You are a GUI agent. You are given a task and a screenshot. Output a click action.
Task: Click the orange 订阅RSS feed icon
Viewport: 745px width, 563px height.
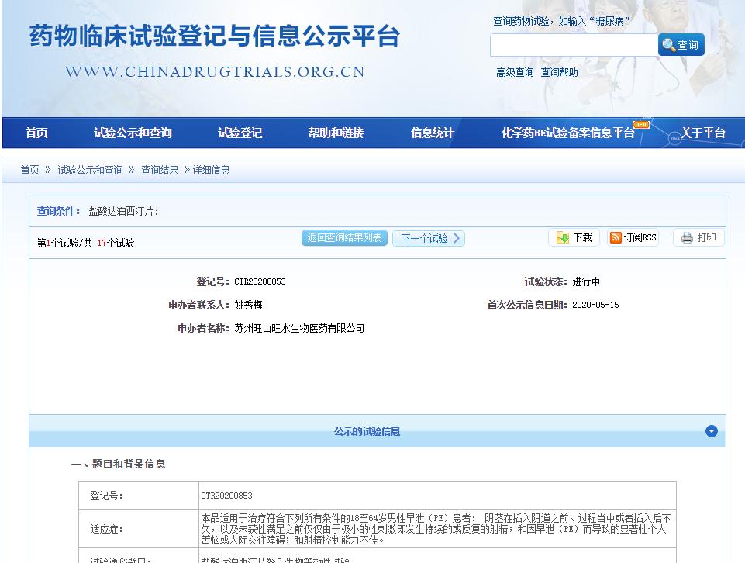coord(614,237)
